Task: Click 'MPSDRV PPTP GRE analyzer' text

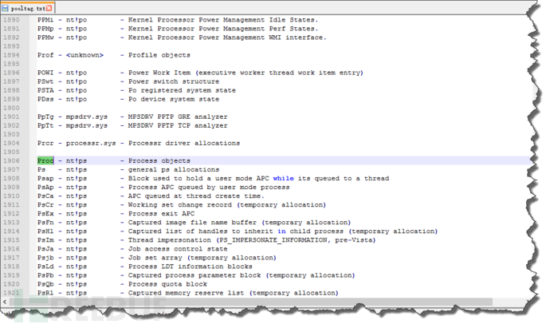Action: (178, 117)
